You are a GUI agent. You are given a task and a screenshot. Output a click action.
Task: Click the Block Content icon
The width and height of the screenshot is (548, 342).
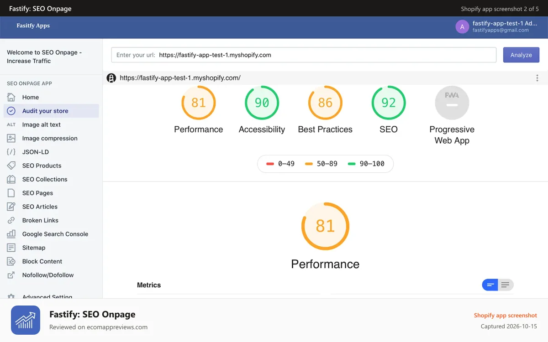pyautogui.click(x=11, y=261)
